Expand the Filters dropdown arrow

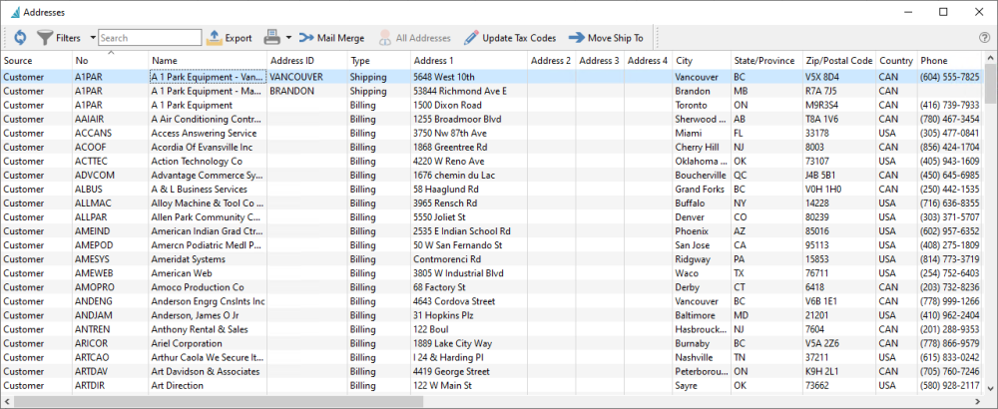pos(93,38)
